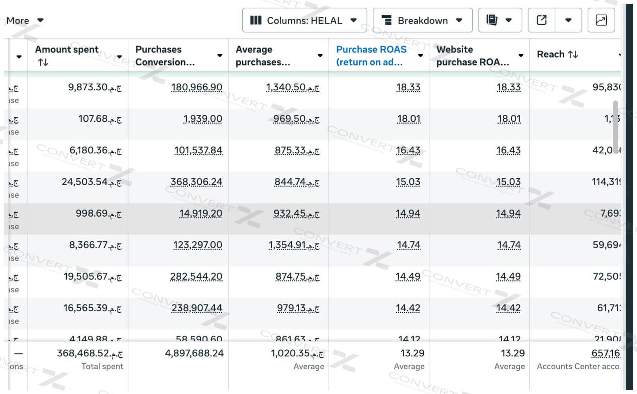This screenshot has width=637, height=394.
Task: Open the charts view icon
Action: tap(601, 20)
